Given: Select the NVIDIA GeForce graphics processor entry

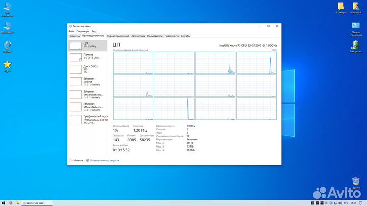Looking at the screenshot, I should coord(88,120).
